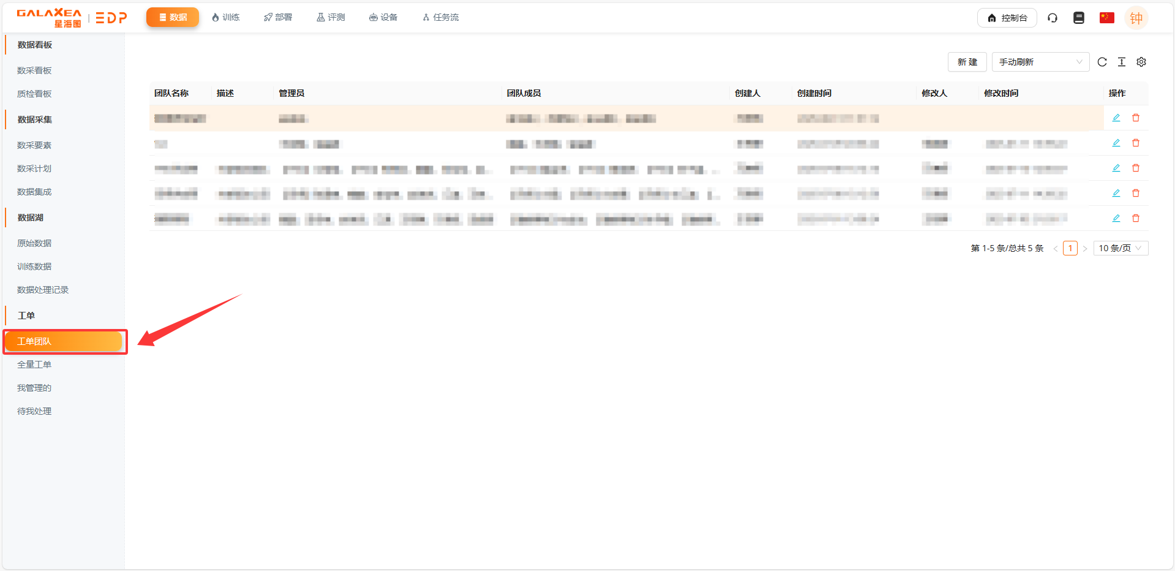Click the documentation book icon in the header
Viewport: 1175px width, 571px height.
tap(1078, 18)
